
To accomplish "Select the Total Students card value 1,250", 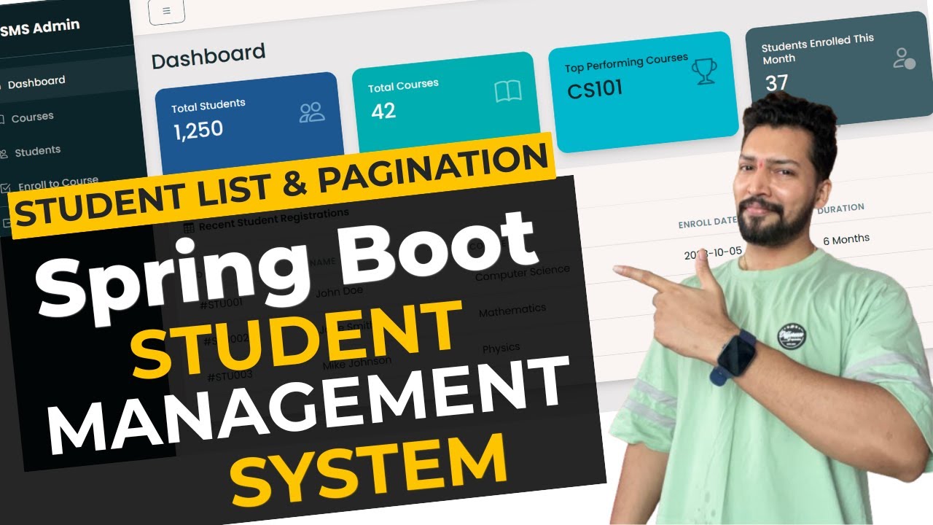I will pyautogui.click(x=198, y=131).
